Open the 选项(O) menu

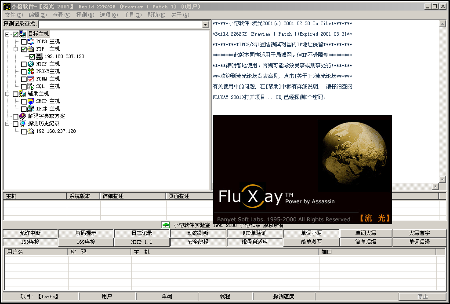tap(109, 15)
